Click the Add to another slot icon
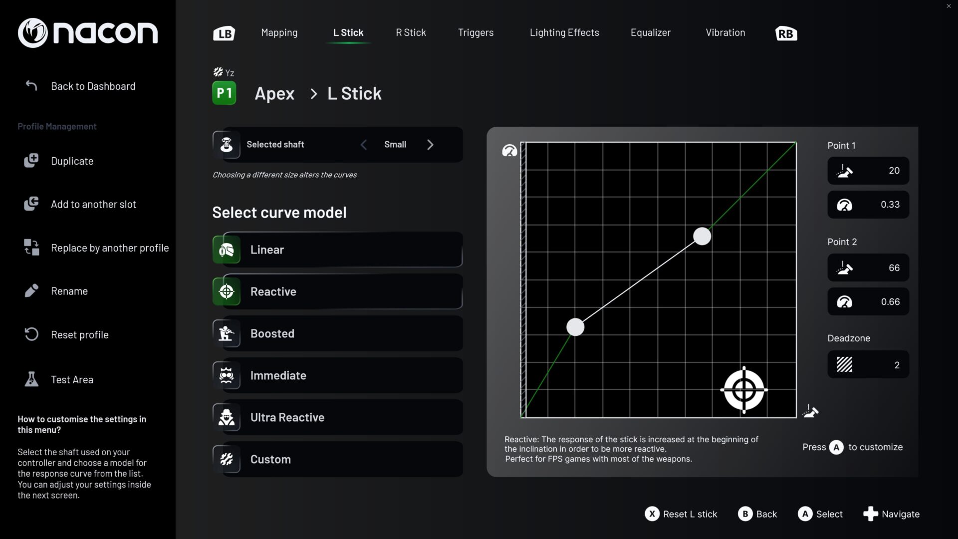The width and height of the screenshot is (958, 539). point(31,204)
